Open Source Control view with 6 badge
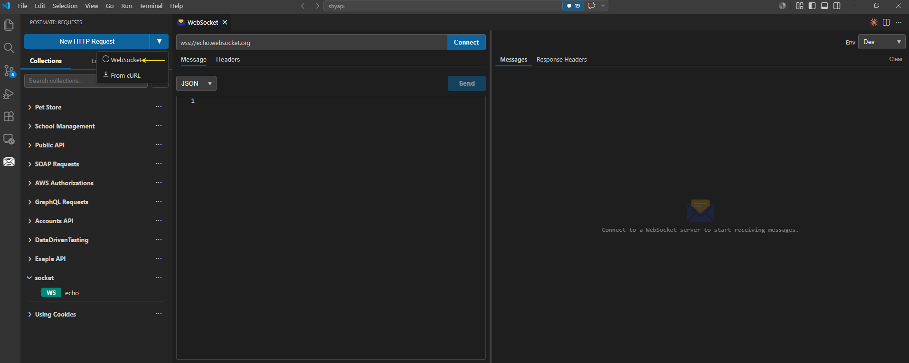Image resolution: width=909 pixels, height=363 pixels. pos(9,71)
